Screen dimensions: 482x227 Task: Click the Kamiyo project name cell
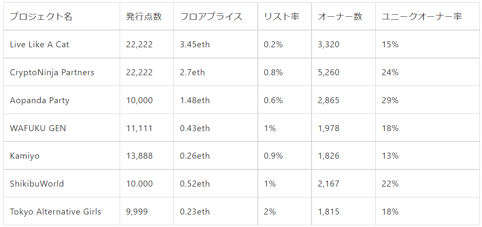(25, 156)
